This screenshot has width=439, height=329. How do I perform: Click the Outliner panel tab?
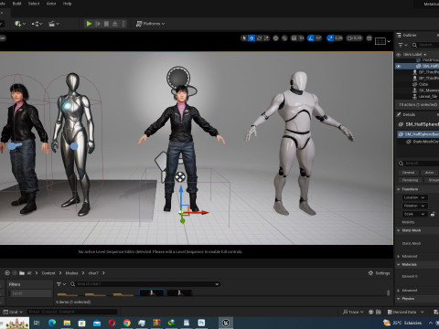410,36
